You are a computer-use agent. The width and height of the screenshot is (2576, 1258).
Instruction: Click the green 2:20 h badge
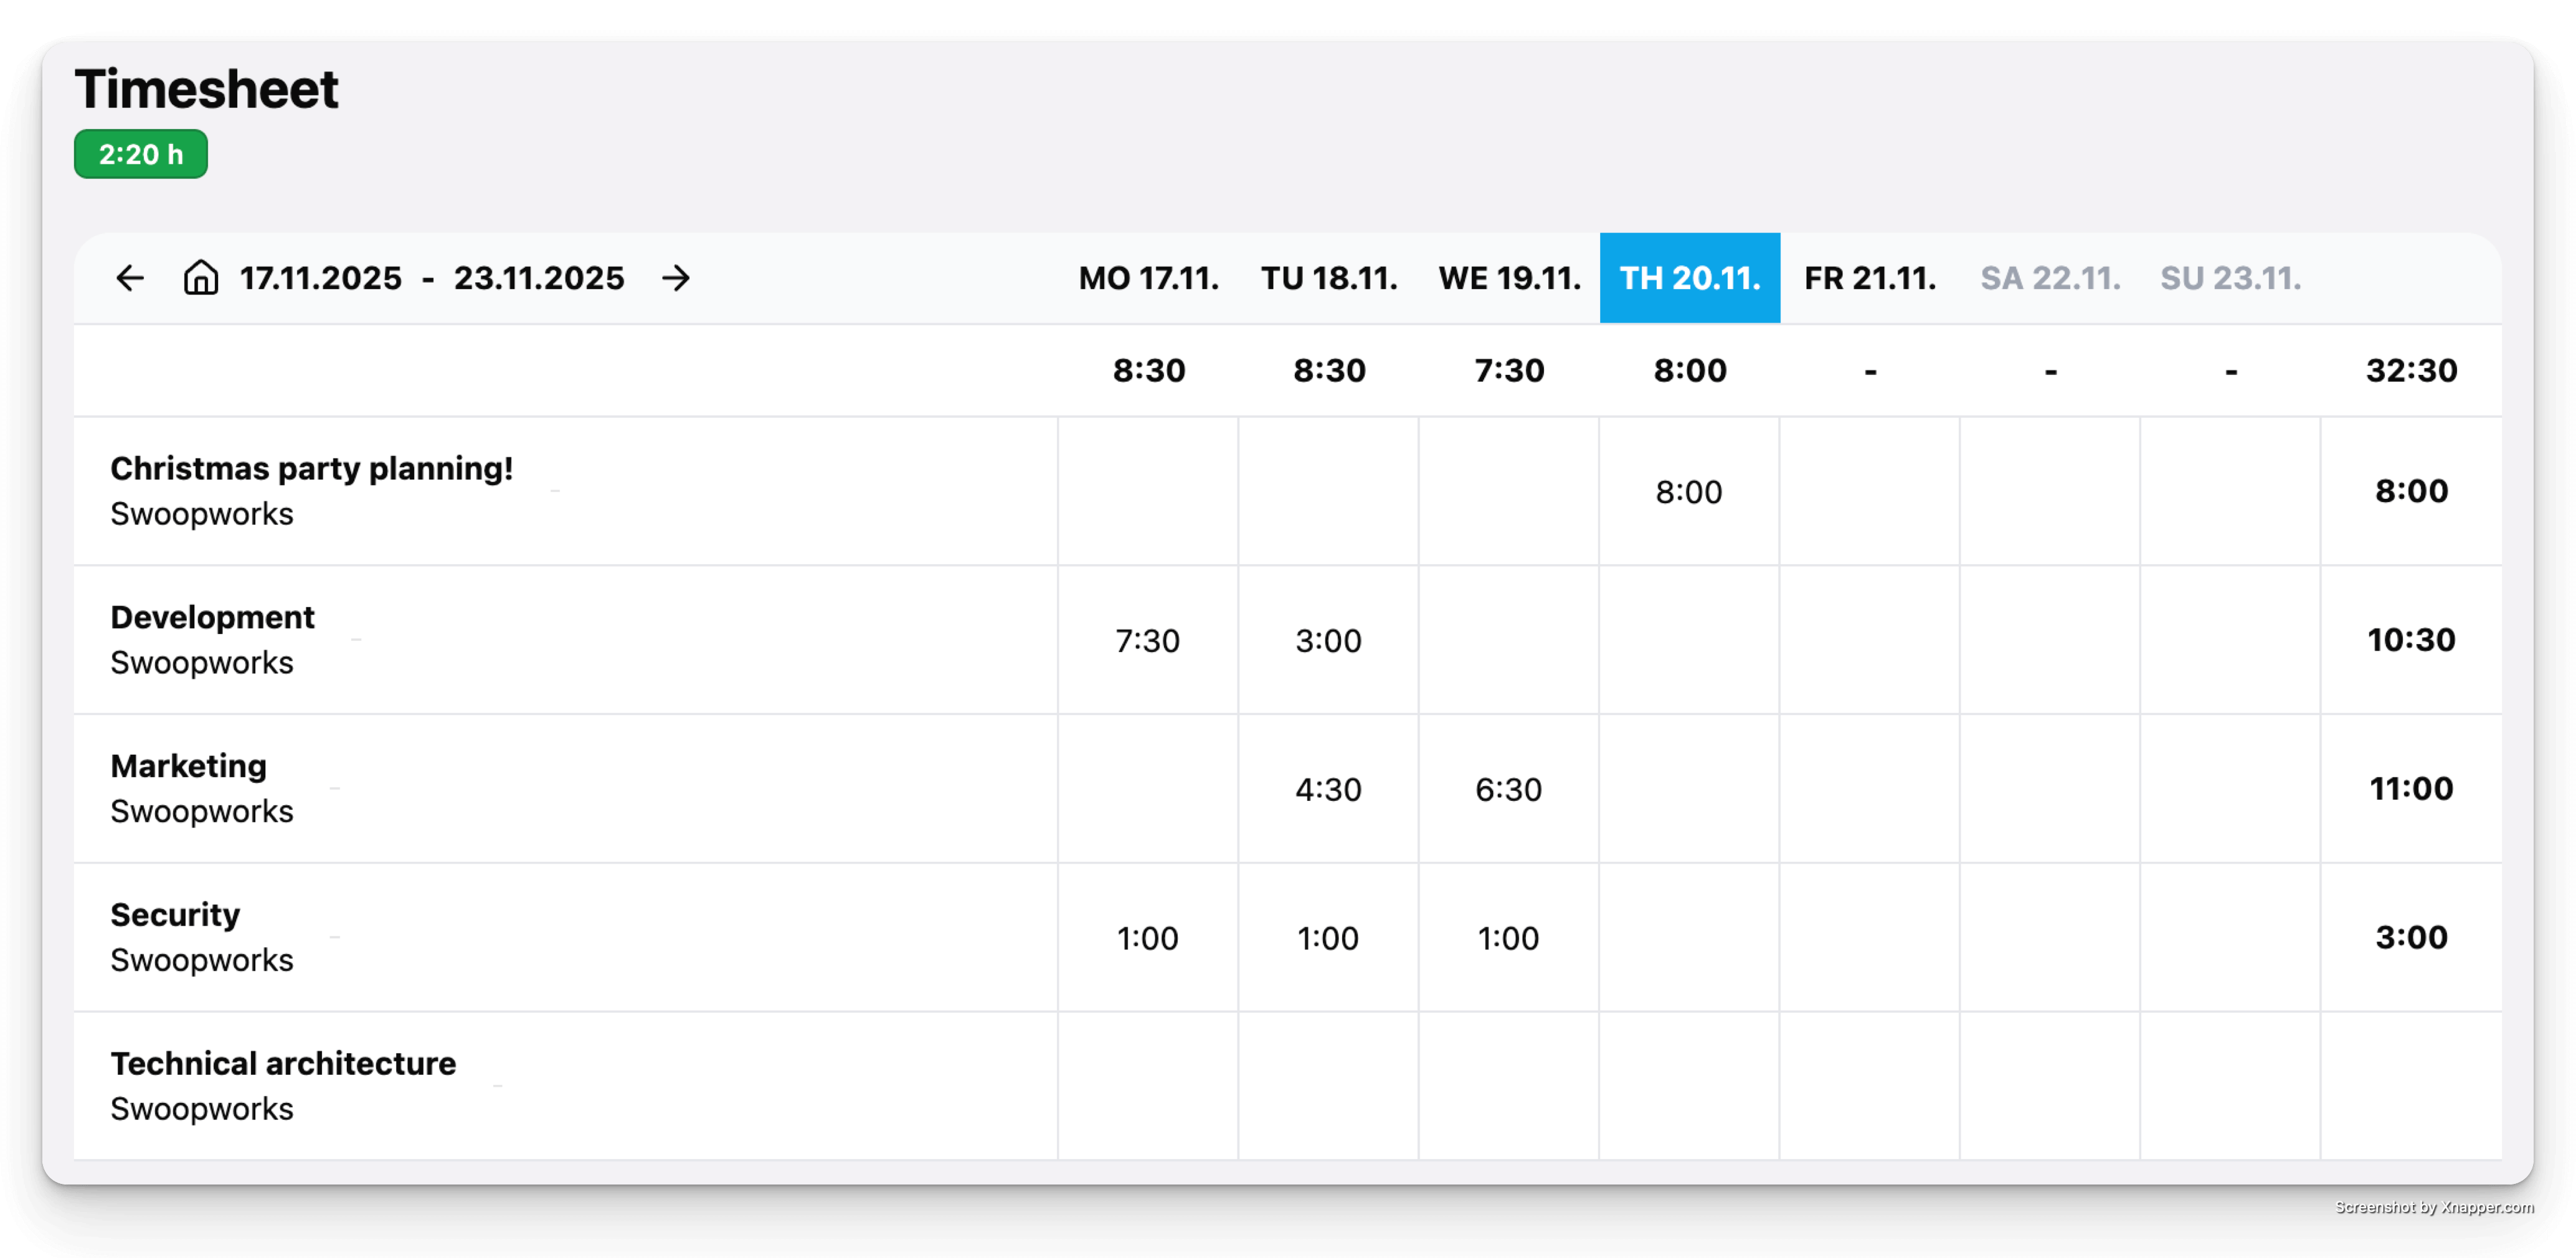140,154
